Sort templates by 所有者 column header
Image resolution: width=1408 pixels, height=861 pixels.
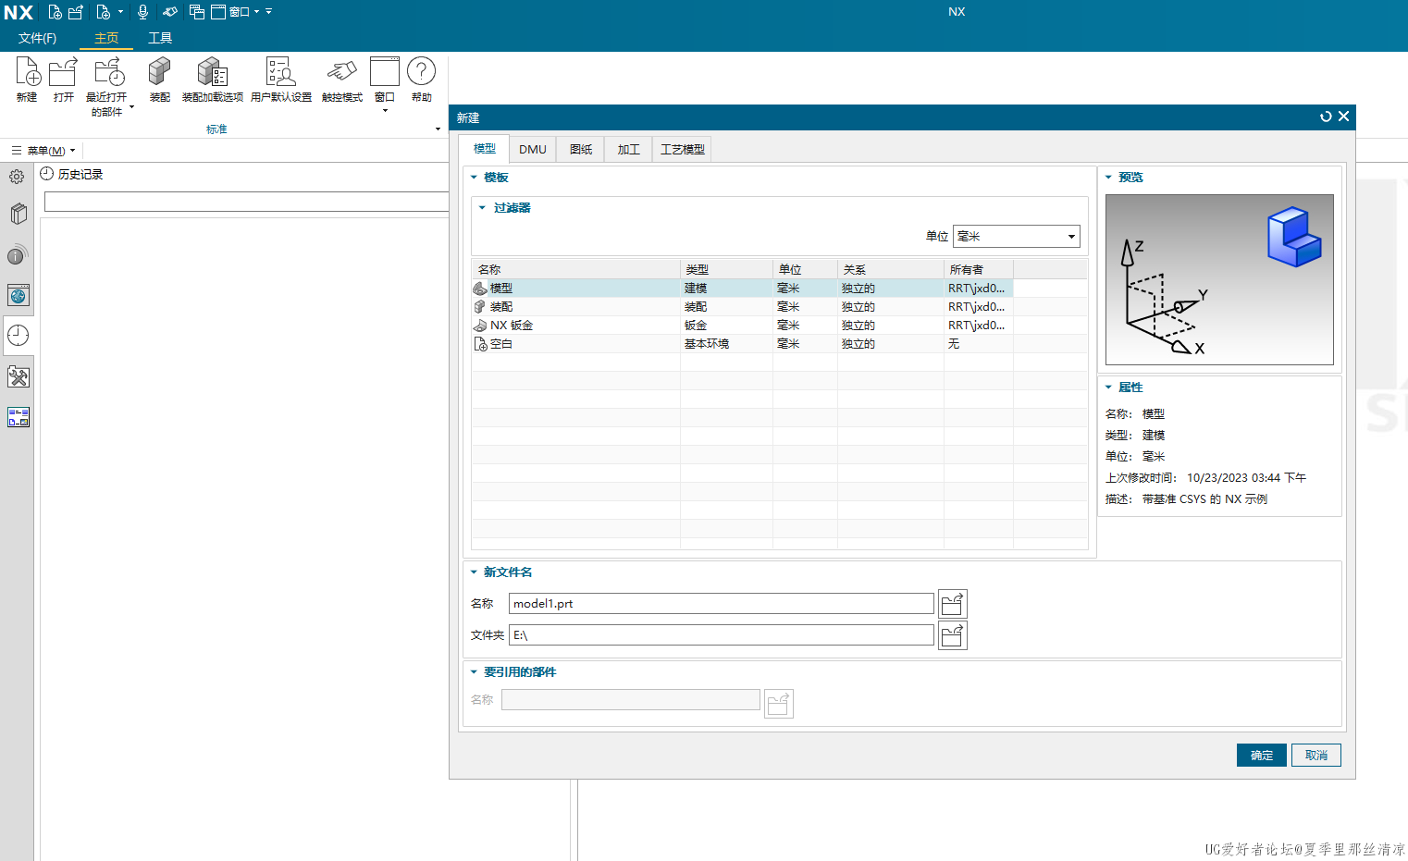pos(979,270)
